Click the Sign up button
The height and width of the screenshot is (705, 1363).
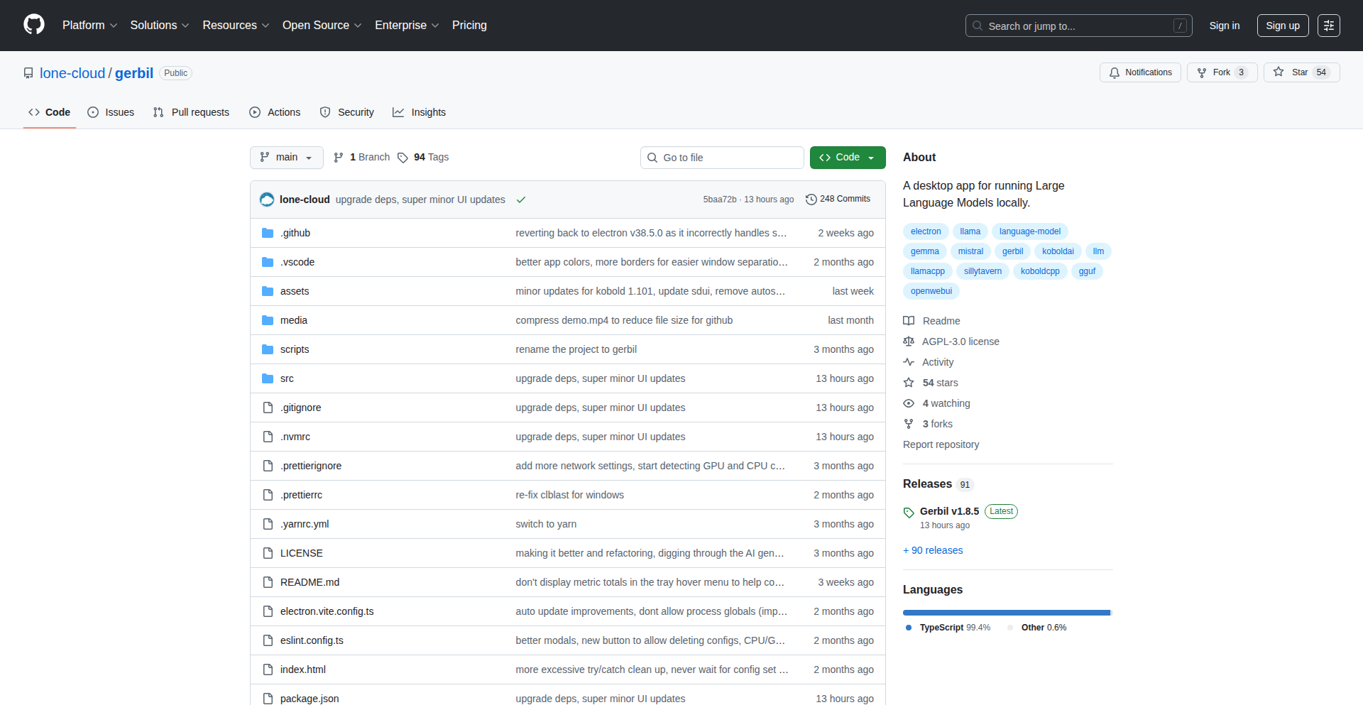1282,26
